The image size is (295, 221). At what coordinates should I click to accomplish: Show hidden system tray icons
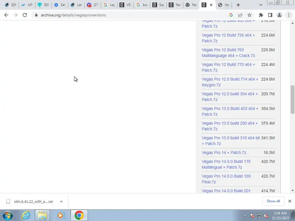point(245,216)
